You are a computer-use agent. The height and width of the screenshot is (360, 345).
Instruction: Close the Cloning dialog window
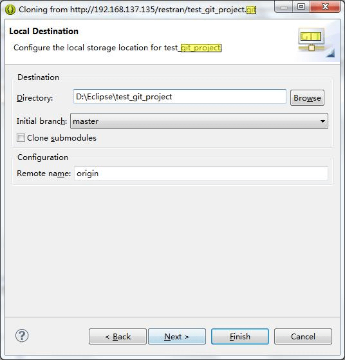coord(325,7)
